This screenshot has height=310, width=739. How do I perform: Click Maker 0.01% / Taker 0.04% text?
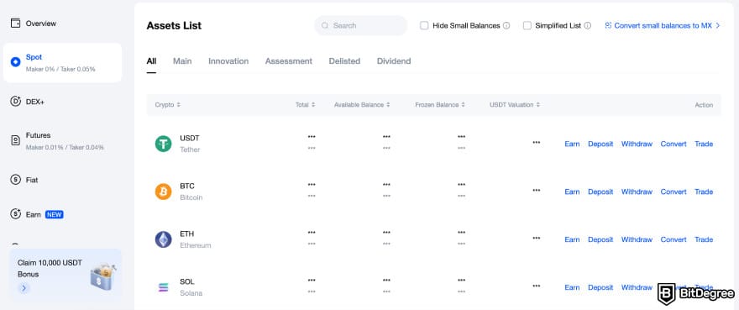(x=65, y=148)
